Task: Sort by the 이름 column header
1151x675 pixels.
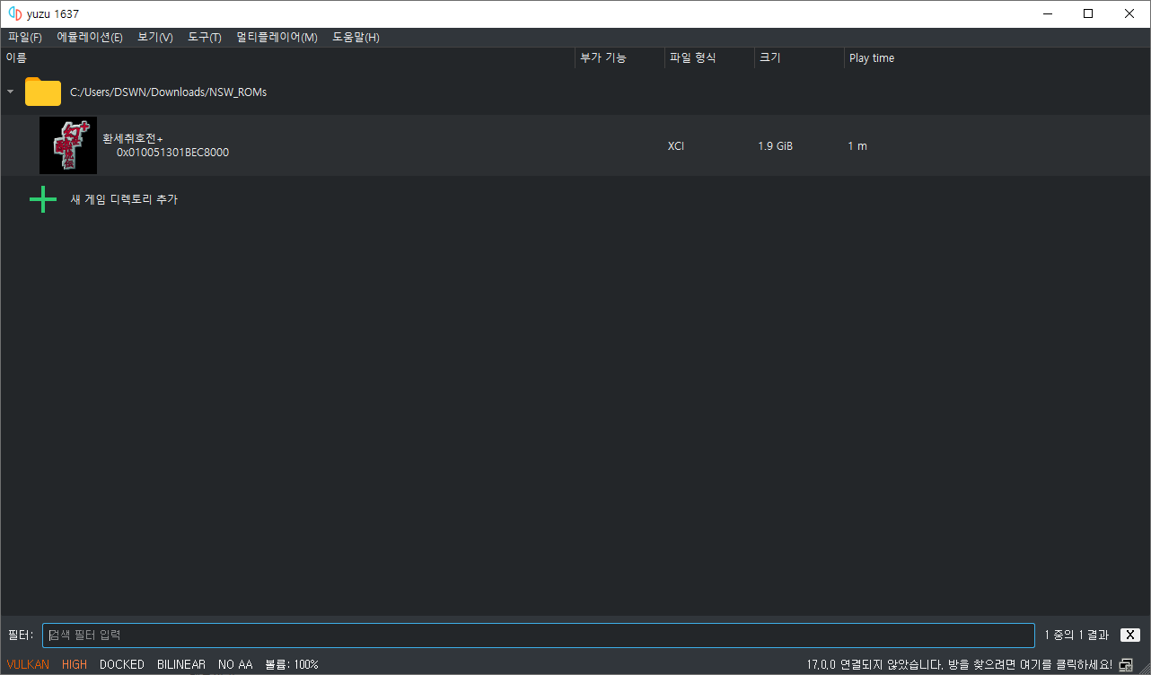Action: [287, 57]
